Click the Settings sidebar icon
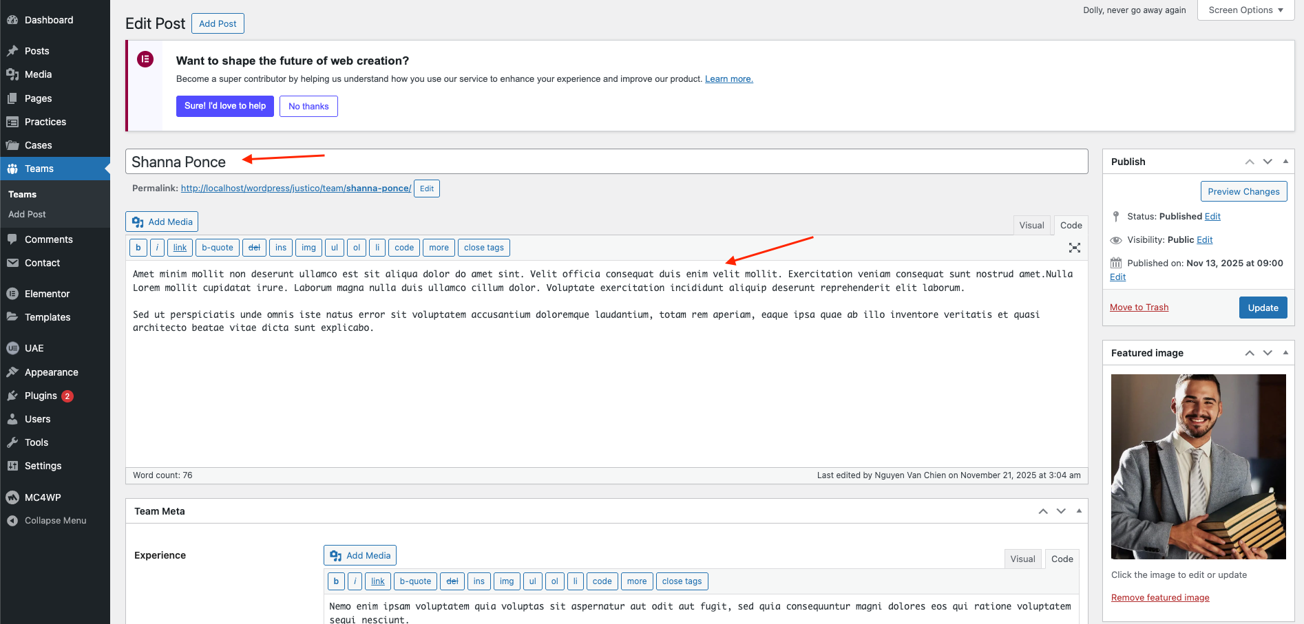The height and width of the screenshot is (624, 1304). pyautogui.click(x=12, y=466)
